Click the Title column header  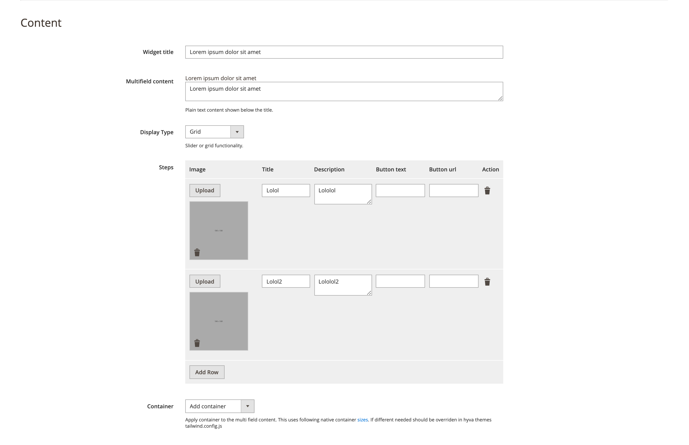click(x=268, y=169)
